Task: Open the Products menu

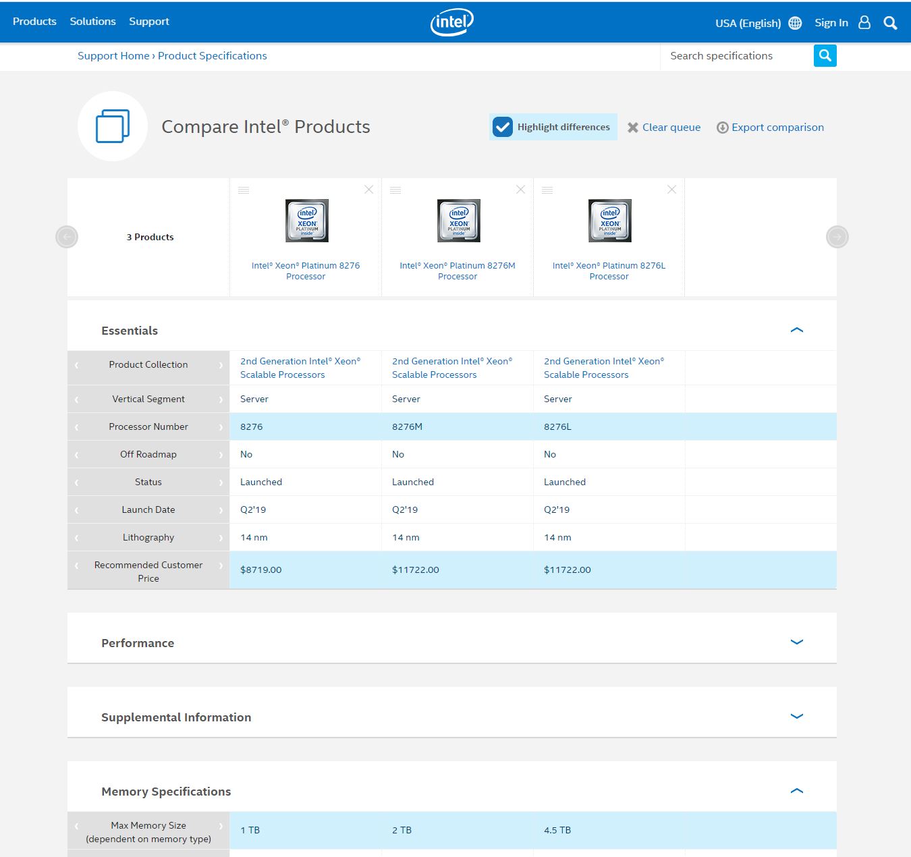Action: point(34,22)
